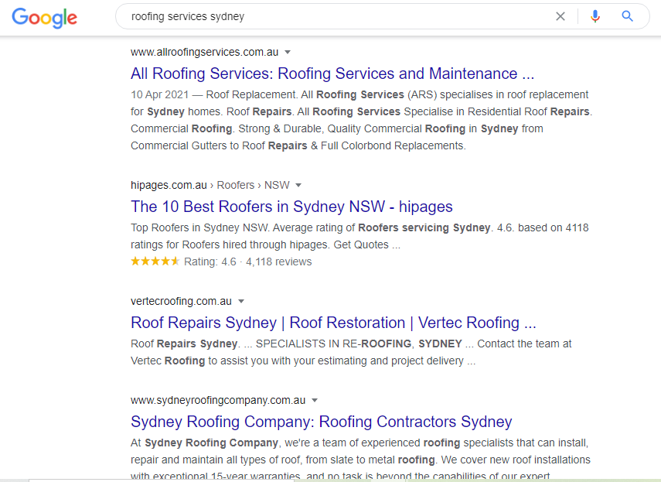The width and height of the screenshot is (661, 482).
Task: Click the Google logo
Action: pyautogui.click(x=44, y=18)
